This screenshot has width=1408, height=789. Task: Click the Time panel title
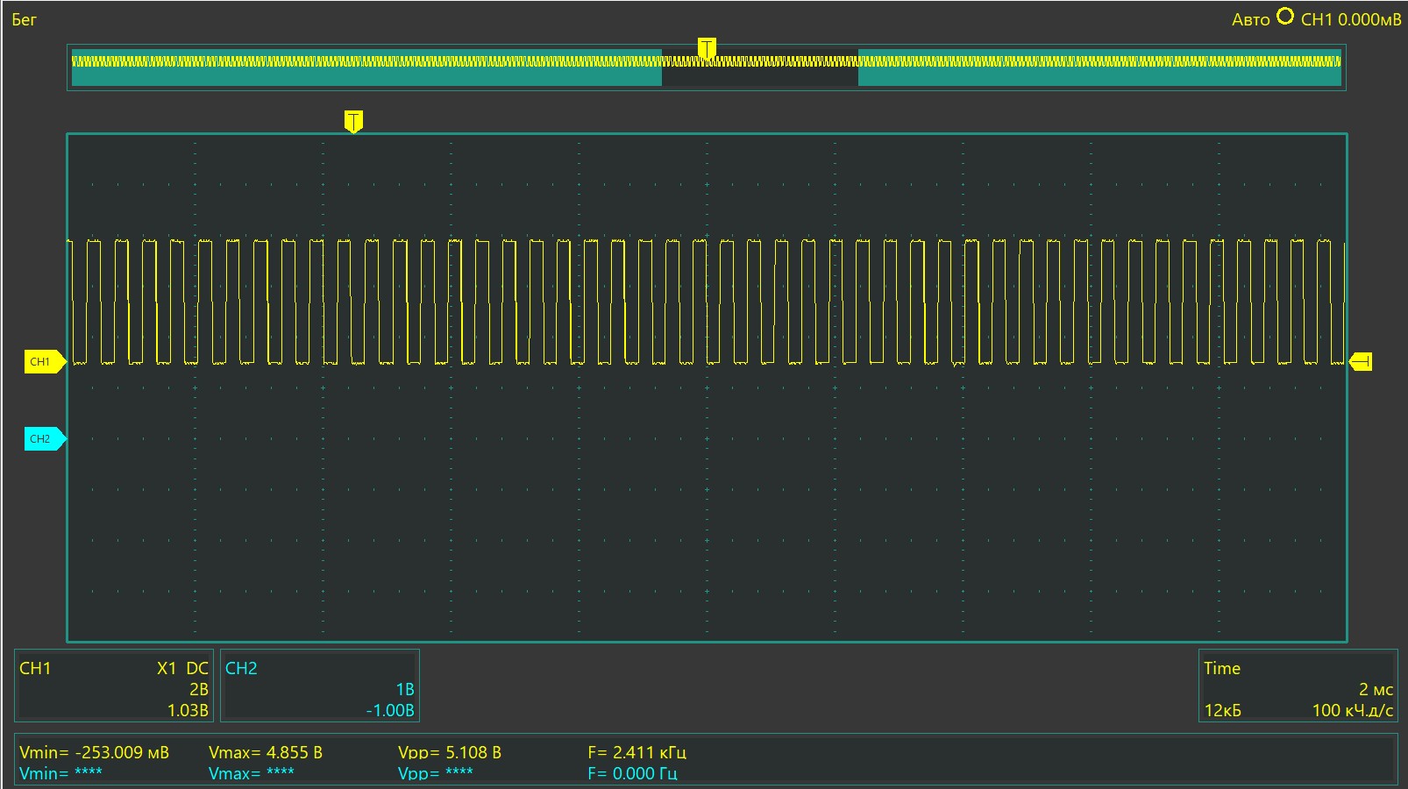[1222, 668]
